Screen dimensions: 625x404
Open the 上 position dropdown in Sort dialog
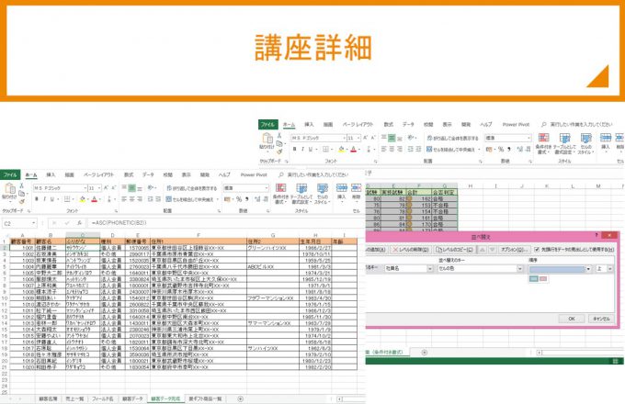click(x=610, y=269)
